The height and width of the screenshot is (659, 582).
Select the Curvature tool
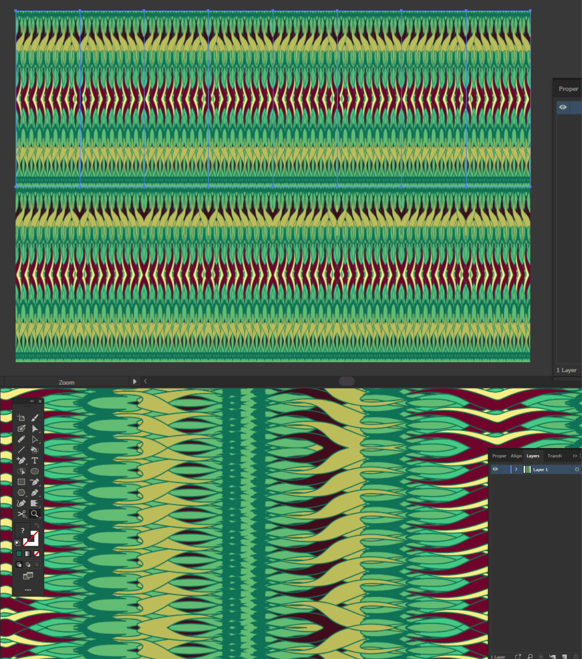[x=21, y=503]
